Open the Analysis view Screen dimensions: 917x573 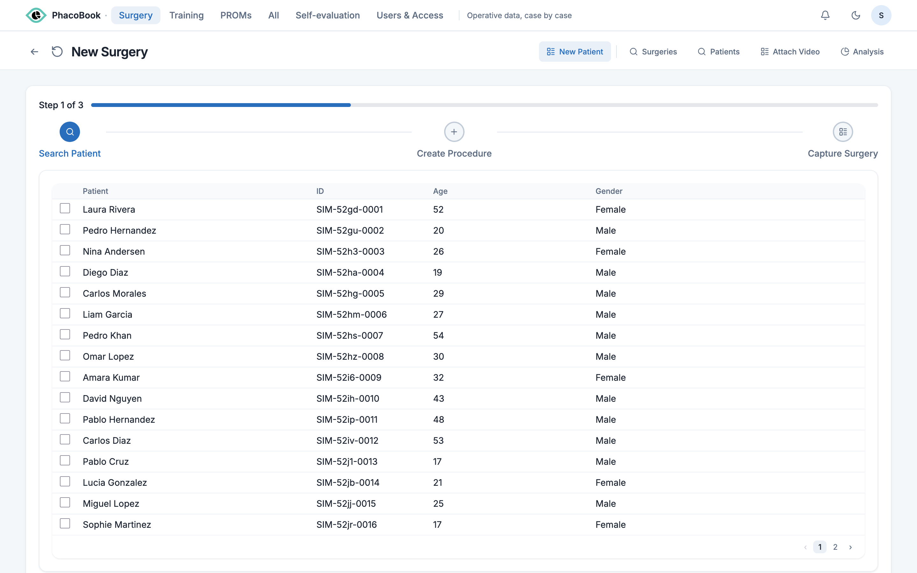pos(862,52)
